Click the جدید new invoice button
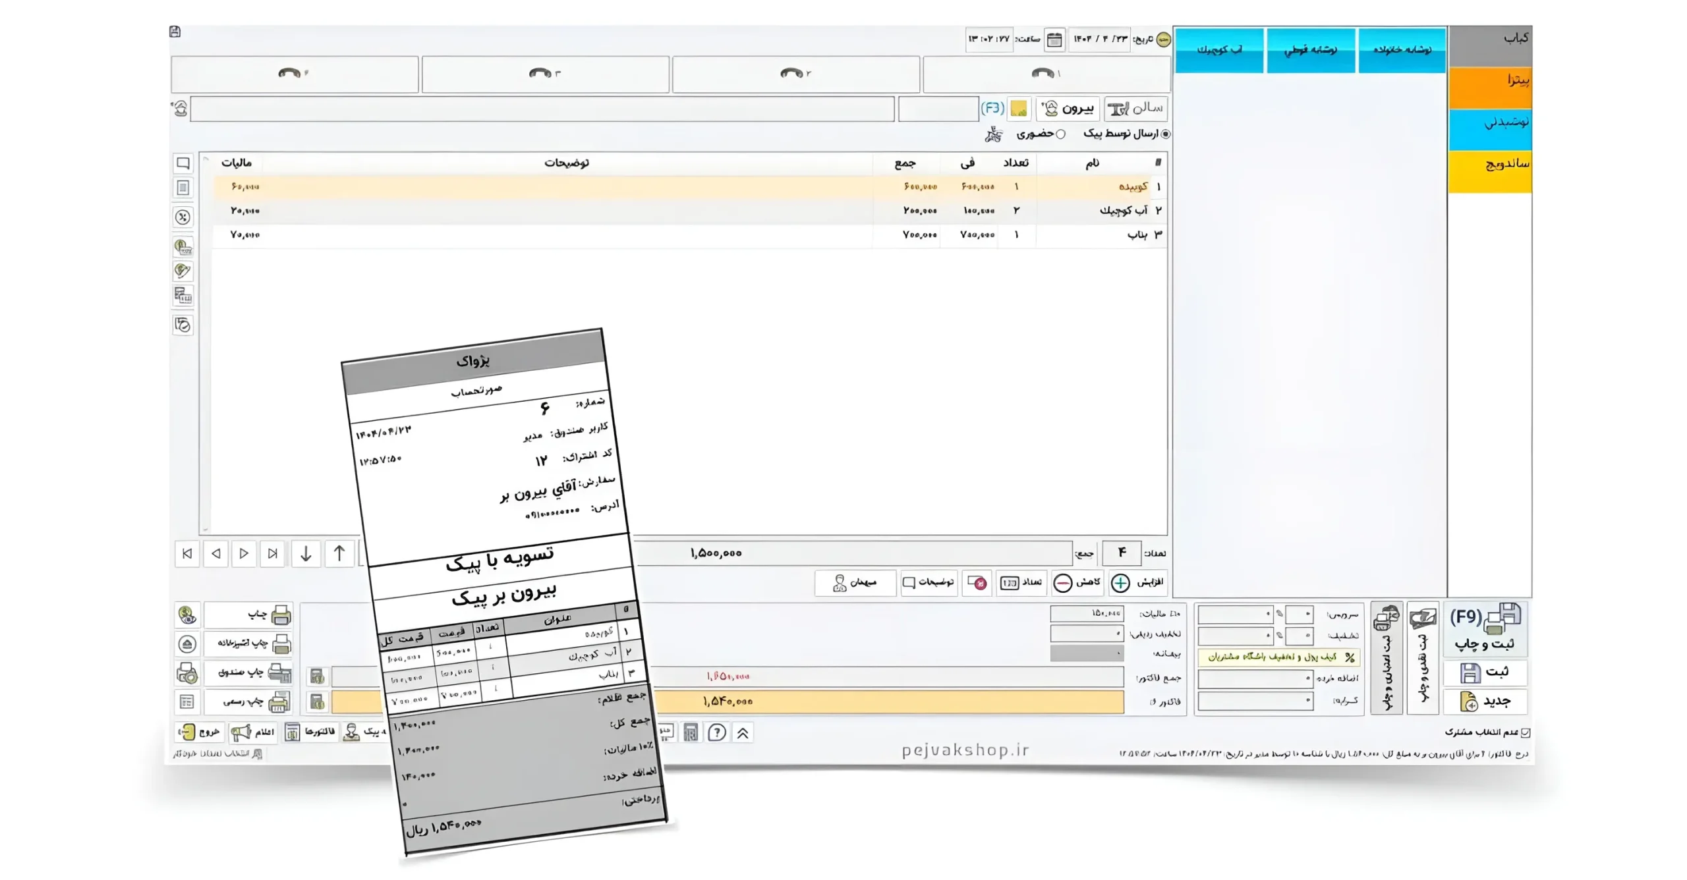This screenshot has height=880, width=1687. point(1485,701)
